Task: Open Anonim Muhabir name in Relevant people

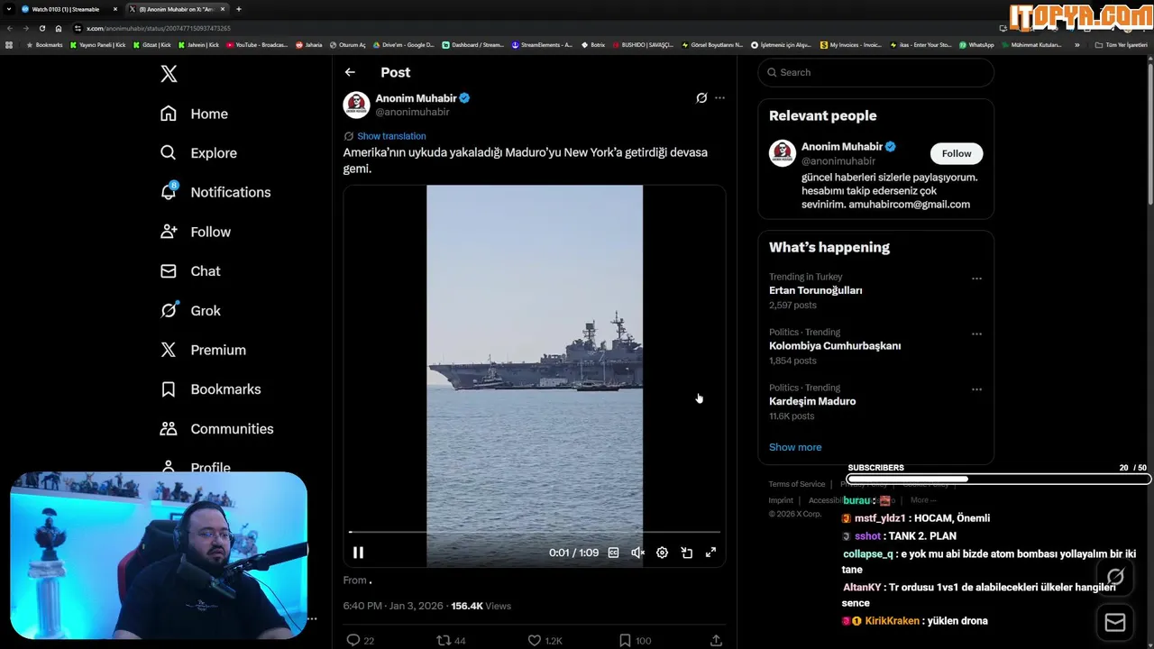Action: coord(842,147)
